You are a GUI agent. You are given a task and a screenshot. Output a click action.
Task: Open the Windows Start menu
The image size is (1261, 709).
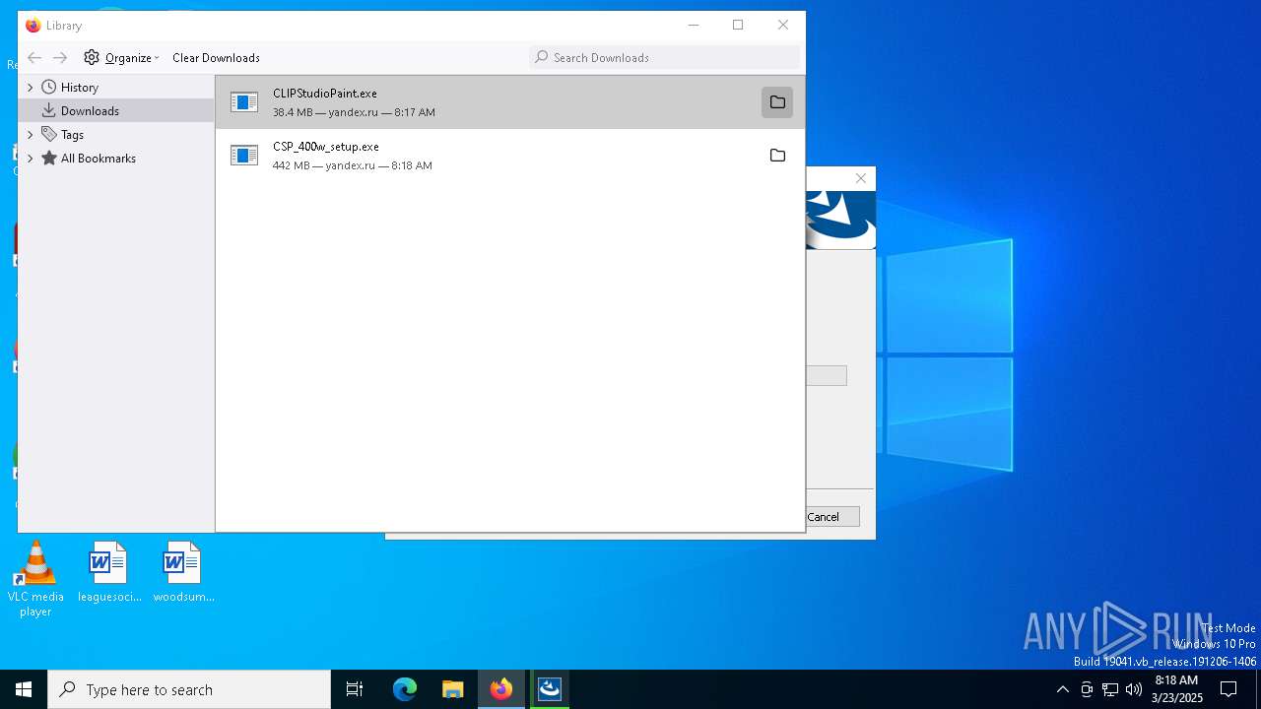point(24,689)
